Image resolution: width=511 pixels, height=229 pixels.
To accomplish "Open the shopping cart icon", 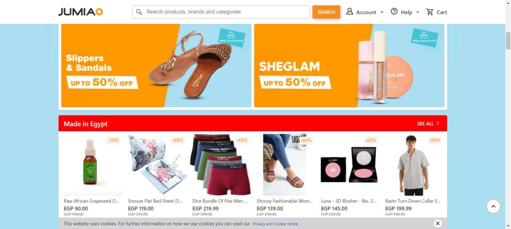I will (x=430, y=12).
